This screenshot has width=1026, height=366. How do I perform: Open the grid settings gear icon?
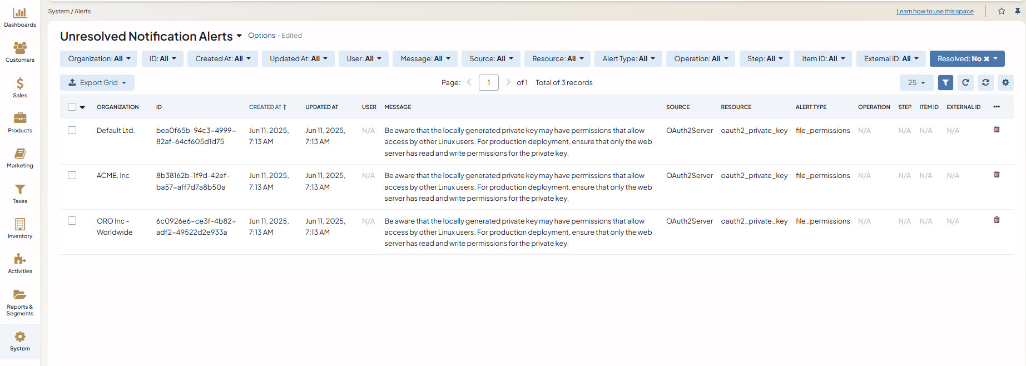click(1005, 82)
